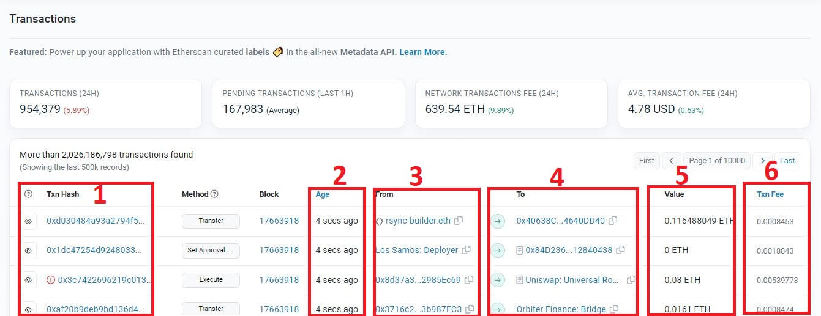Screen dimensions: 821x316
Task: Open block 17663918 in Los Samos row
Action: [x=279, y=250]
